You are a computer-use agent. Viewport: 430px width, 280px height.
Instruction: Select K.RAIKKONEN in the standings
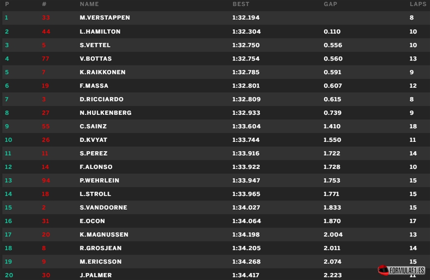pyautogui.click(x=102, y=72)
